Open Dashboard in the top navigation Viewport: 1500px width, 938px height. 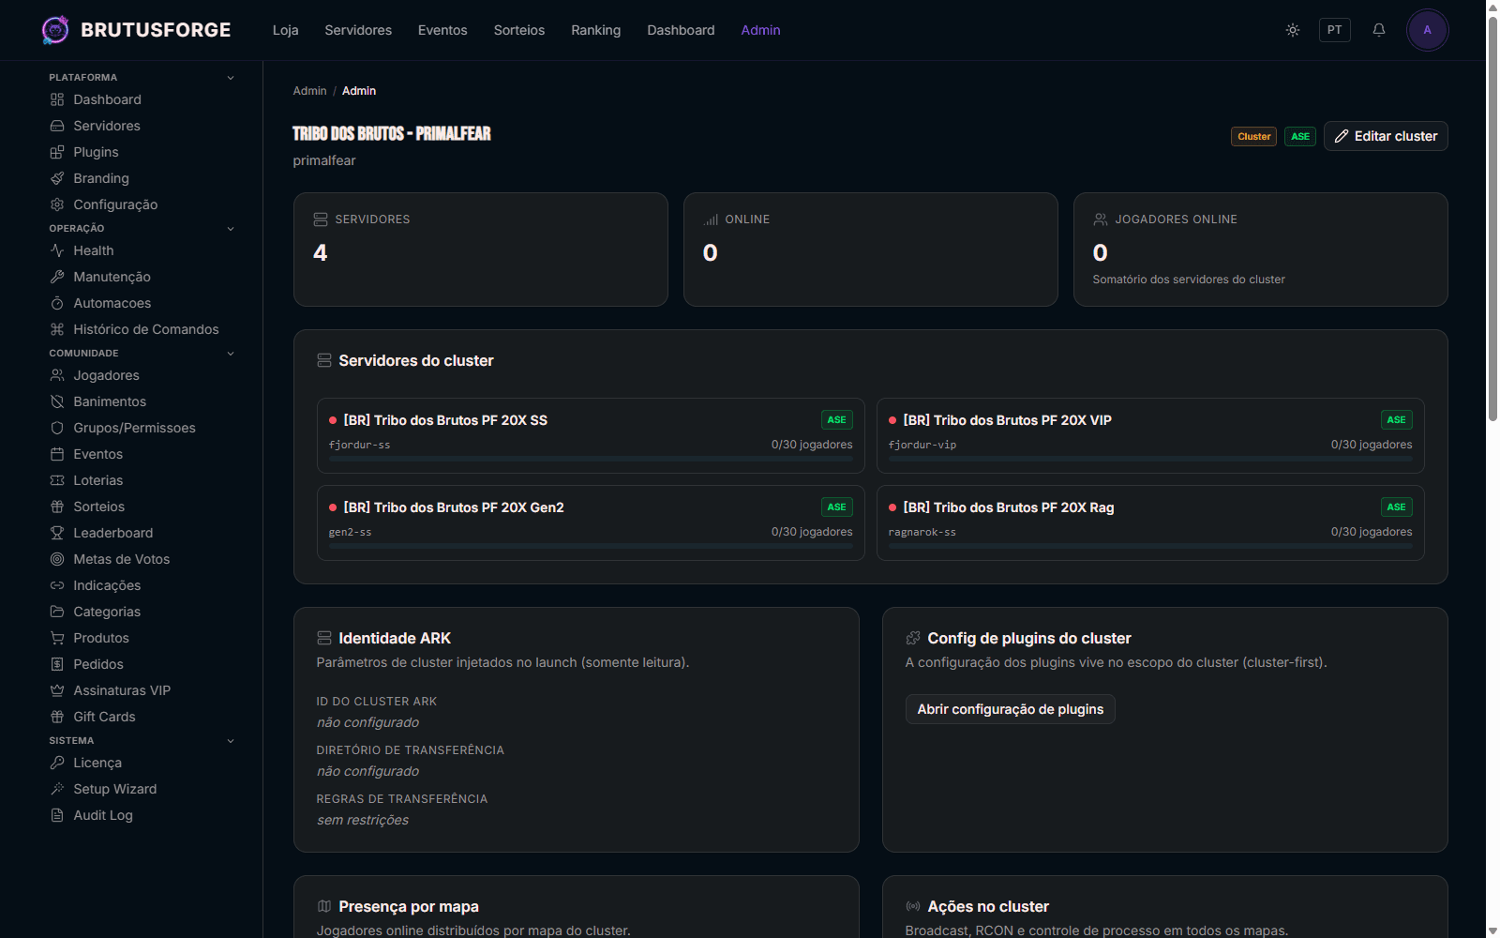(681, 30)
